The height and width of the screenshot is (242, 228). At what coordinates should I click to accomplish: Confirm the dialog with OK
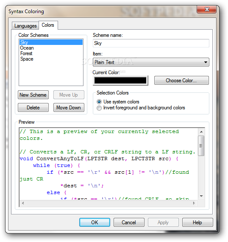click(x=95, y=223)
